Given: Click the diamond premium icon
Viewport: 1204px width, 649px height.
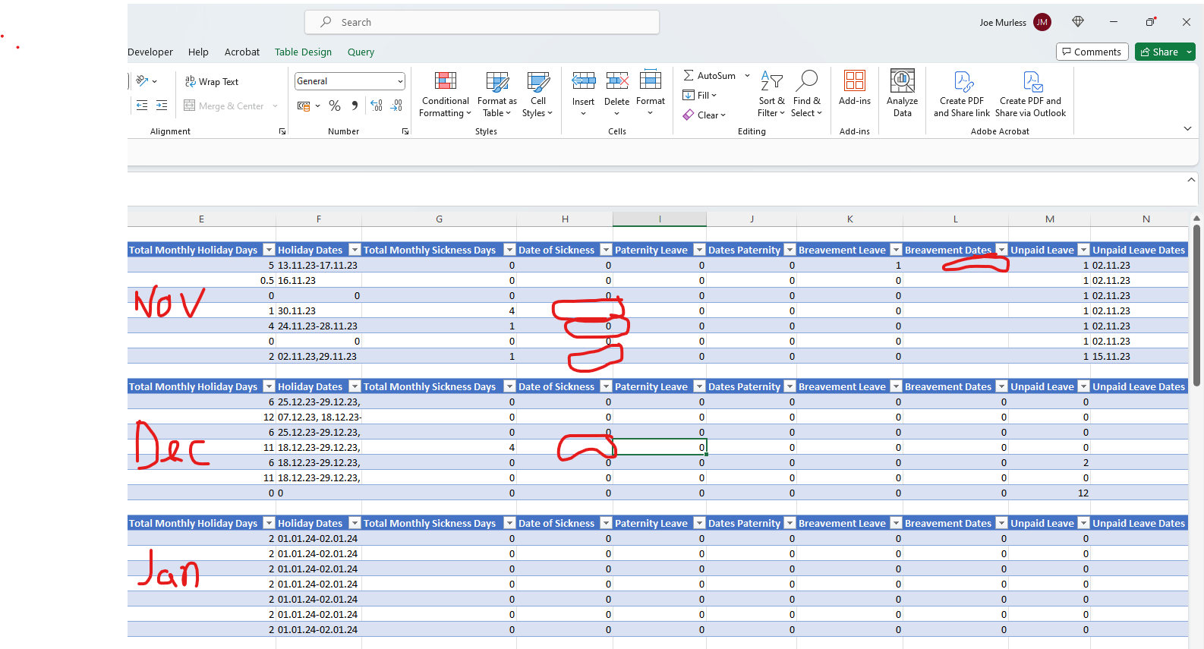Looking at the screenshot, I should pos(1078,21).
